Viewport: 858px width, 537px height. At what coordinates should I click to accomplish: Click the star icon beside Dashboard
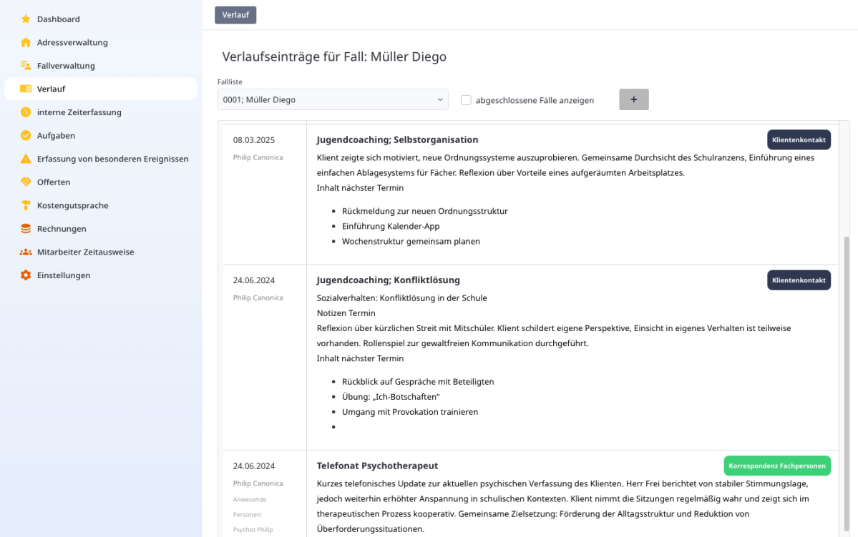coord(26,19)
